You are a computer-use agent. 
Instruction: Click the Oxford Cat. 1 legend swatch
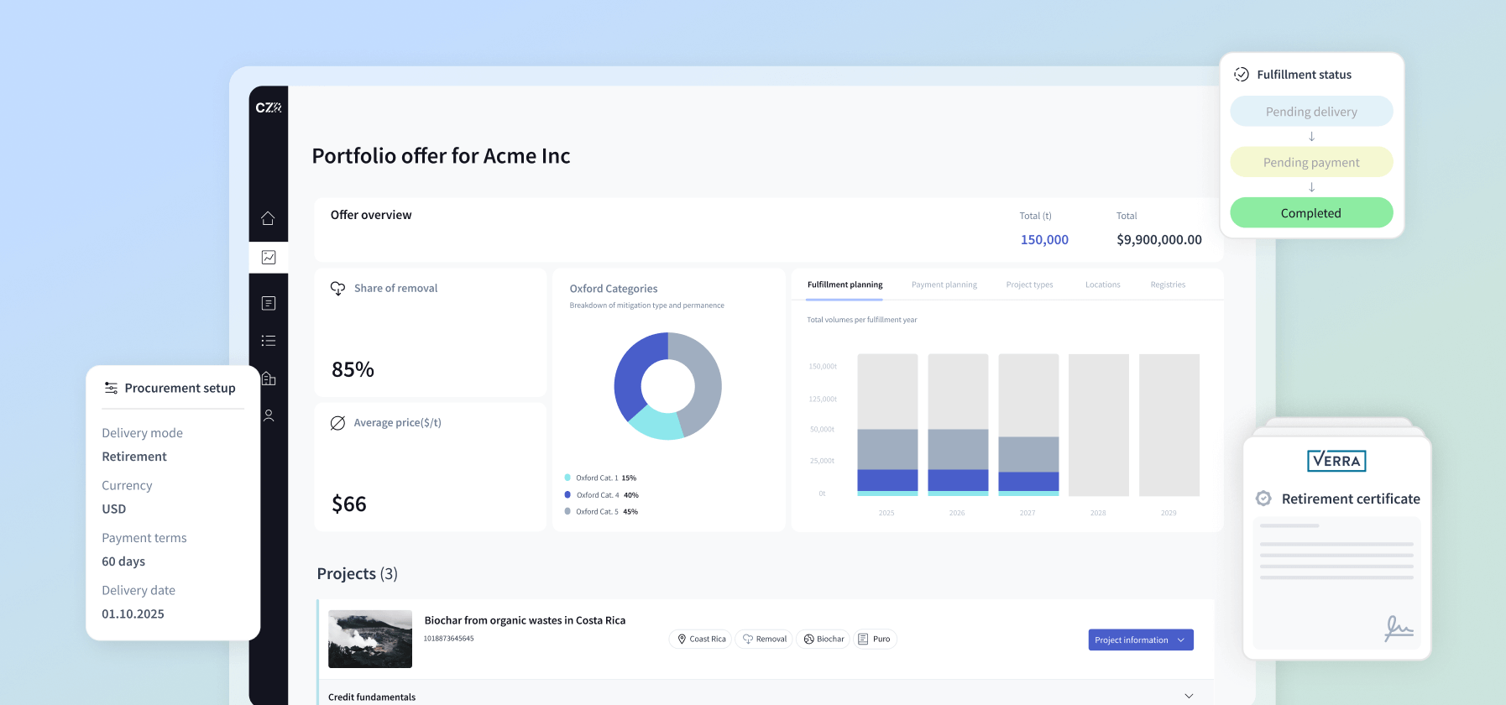(x=567, y=478)
